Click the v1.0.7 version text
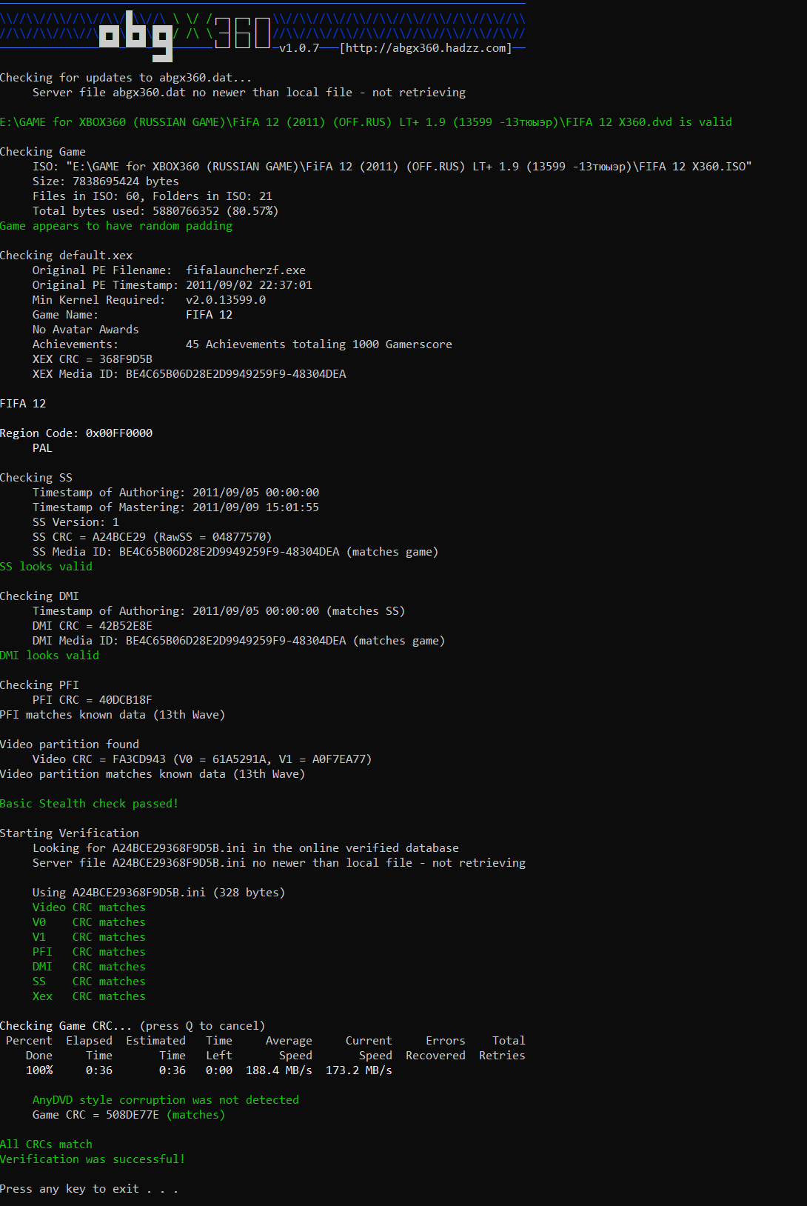 click(299, 48)
